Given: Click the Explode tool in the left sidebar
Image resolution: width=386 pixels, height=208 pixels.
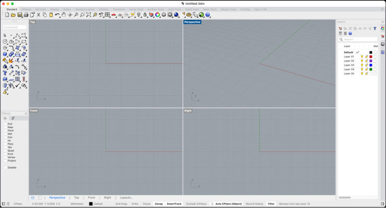Looking at the screenshot, I should (11, 61).
